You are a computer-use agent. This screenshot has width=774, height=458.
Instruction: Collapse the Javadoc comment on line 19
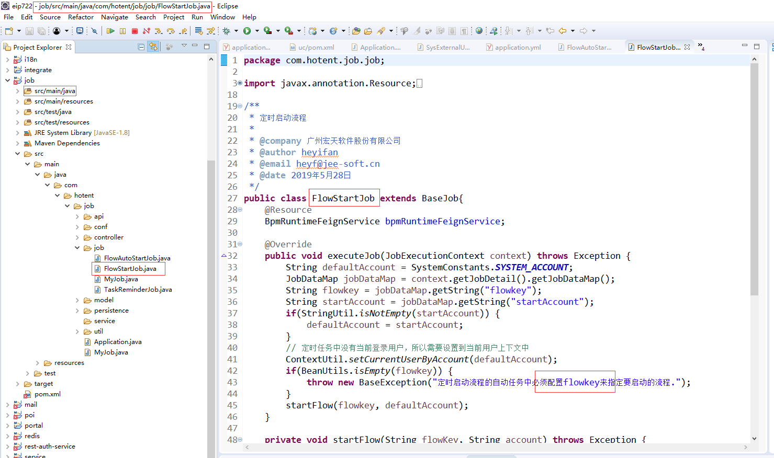coord(240,106)
